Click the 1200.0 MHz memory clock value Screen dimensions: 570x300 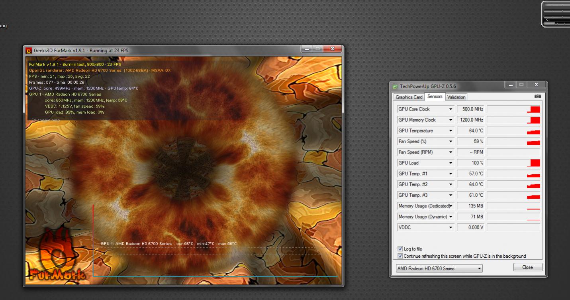point(471,120)
